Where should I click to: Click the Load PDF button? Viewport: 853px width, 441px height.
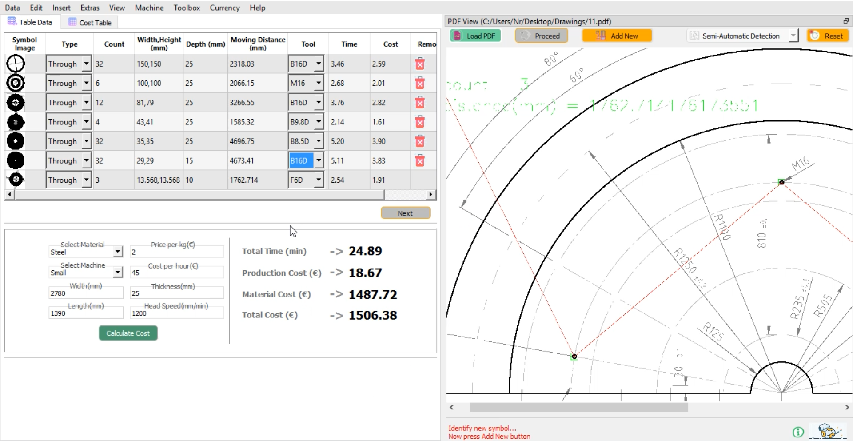pyautogui.click(x=475, y=36)
